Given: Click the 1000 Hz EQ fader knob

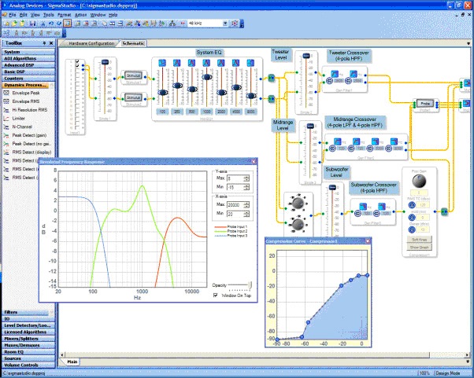Looking at the screenshot, I should pos(207,77).
